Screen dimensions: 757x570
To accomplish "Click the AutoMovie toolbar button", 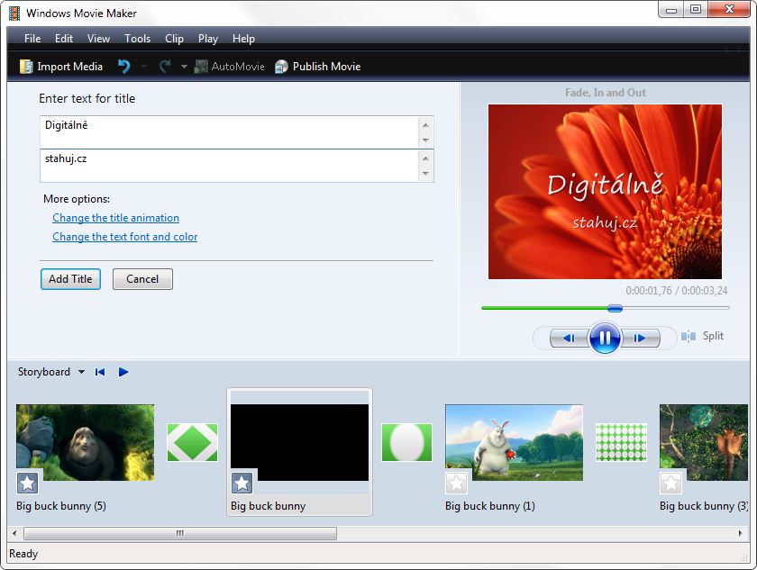I will click(x=229, y=67).
